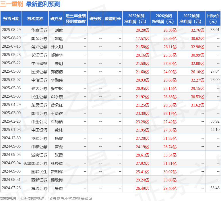Select the 研究员 column header

point(56,18)
